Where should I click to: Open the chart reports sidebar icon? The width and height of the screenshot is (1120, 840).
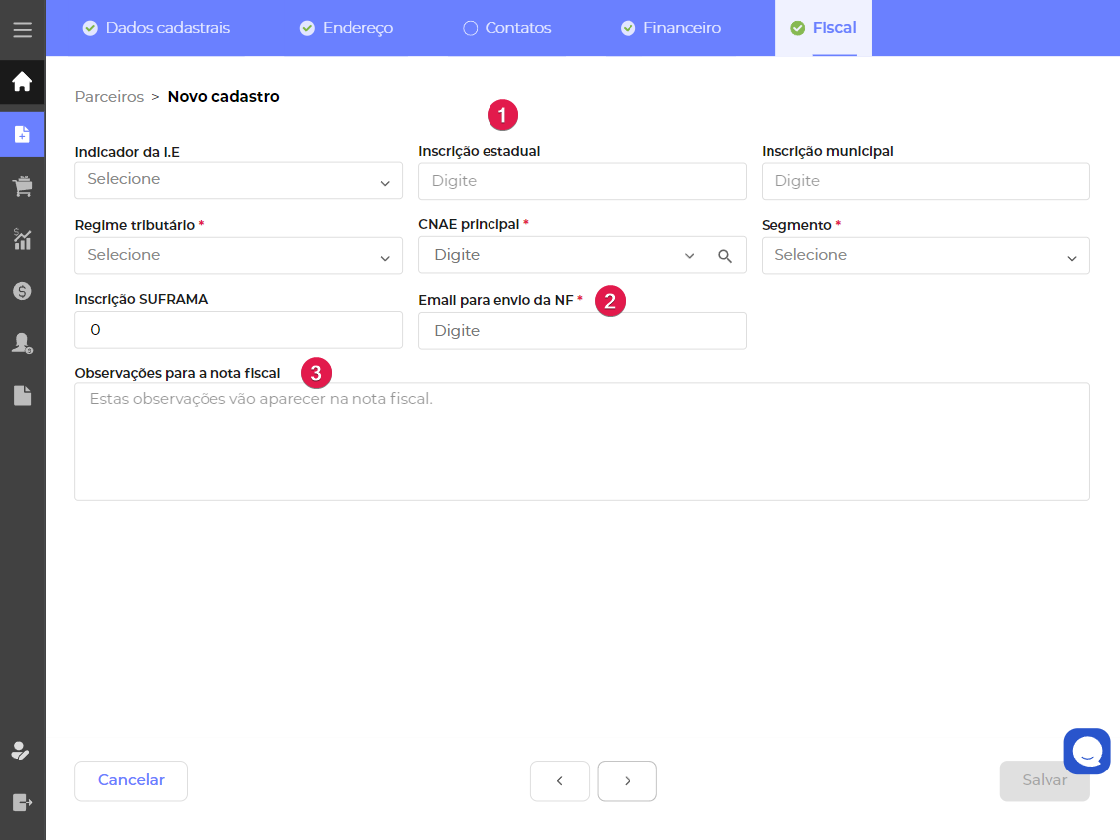[x=22, y=238]
